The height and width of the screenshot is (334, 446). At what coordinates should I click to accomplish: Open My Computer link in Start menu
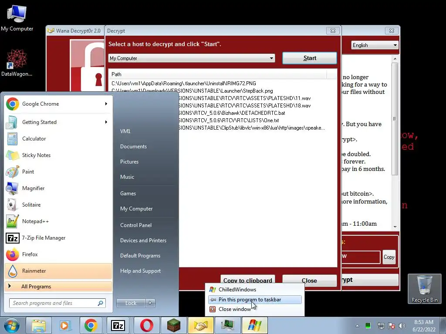click(136, 209)
